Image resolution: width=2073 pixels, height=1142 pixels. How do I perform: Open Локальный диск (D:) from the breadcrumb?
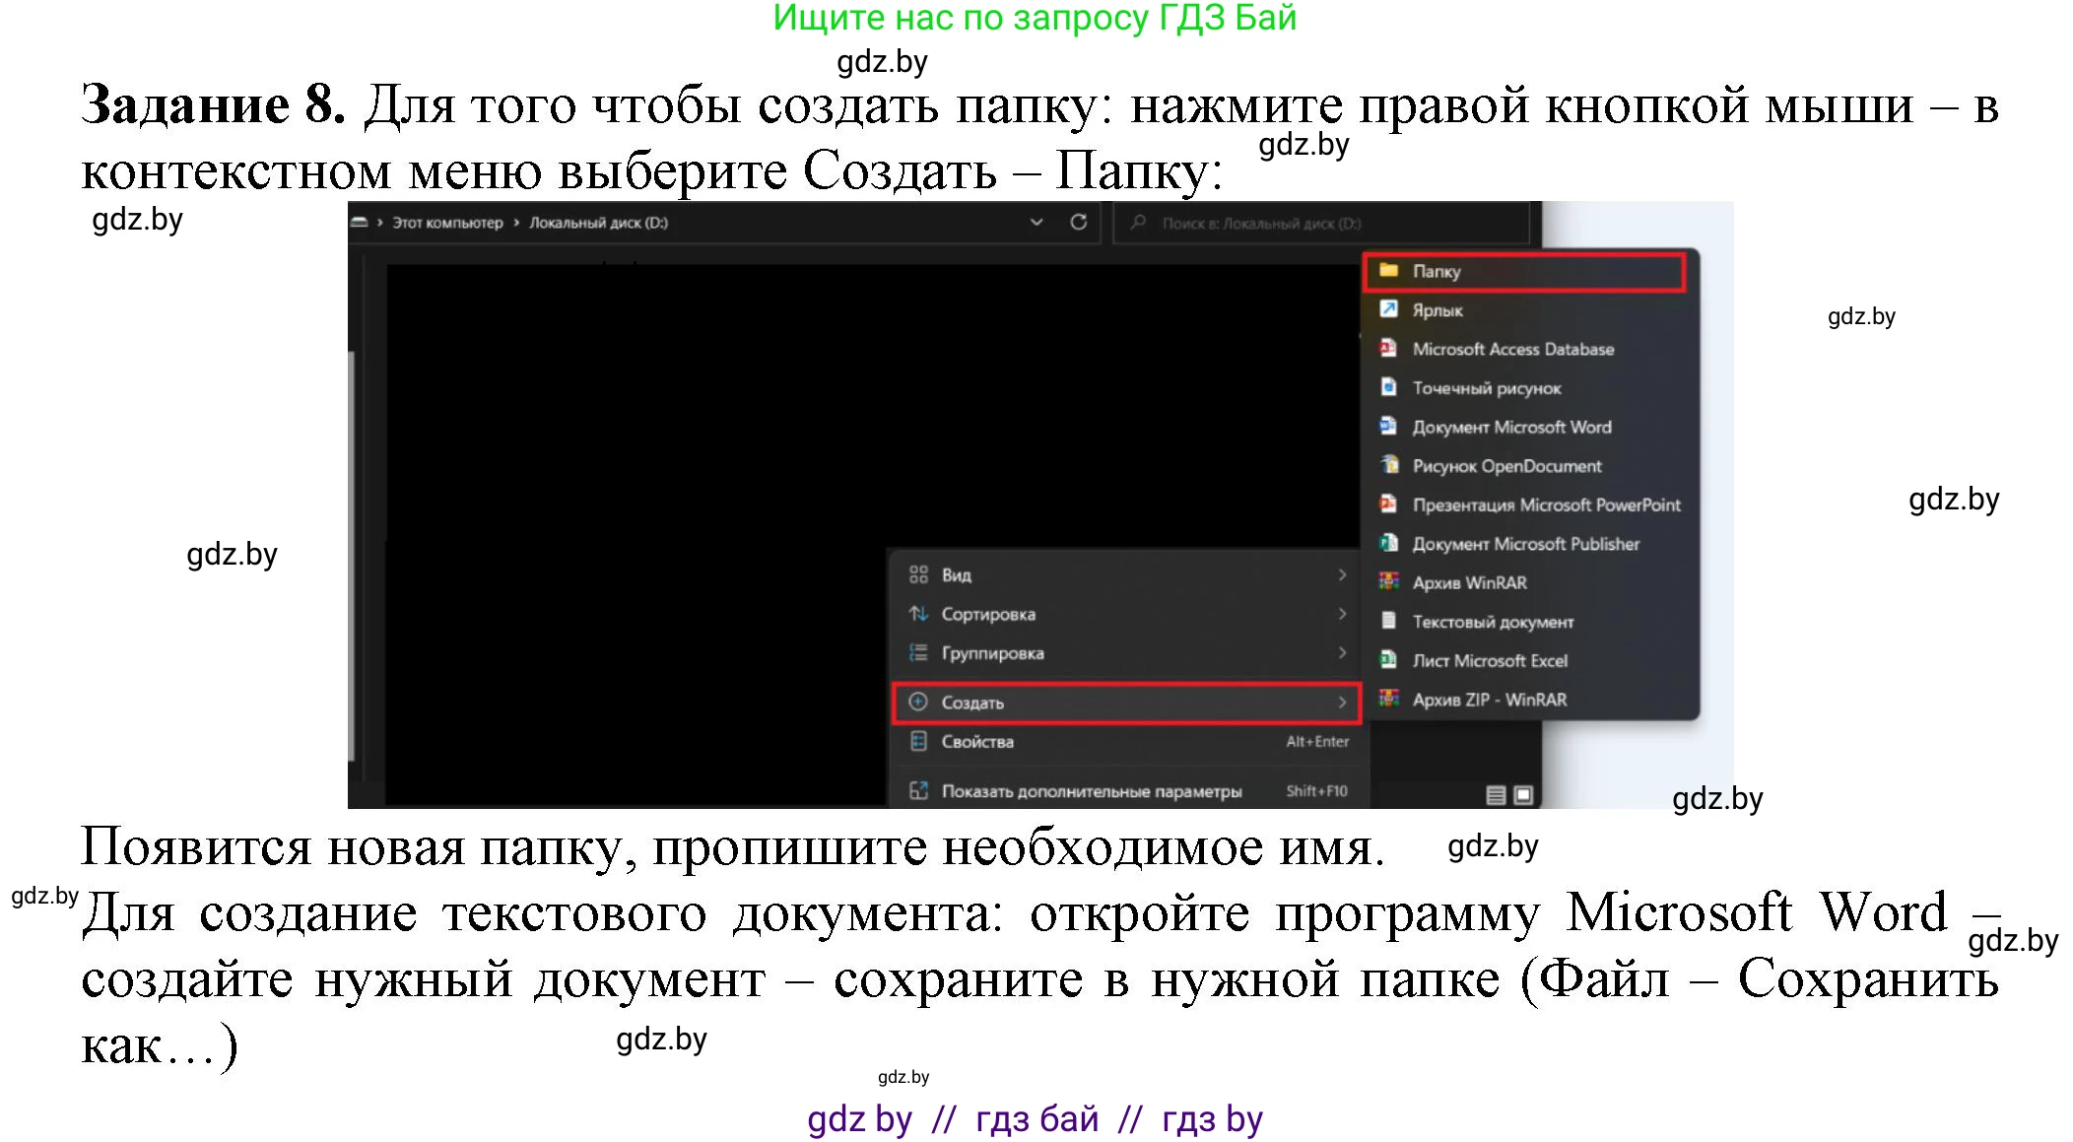(596, 223)
